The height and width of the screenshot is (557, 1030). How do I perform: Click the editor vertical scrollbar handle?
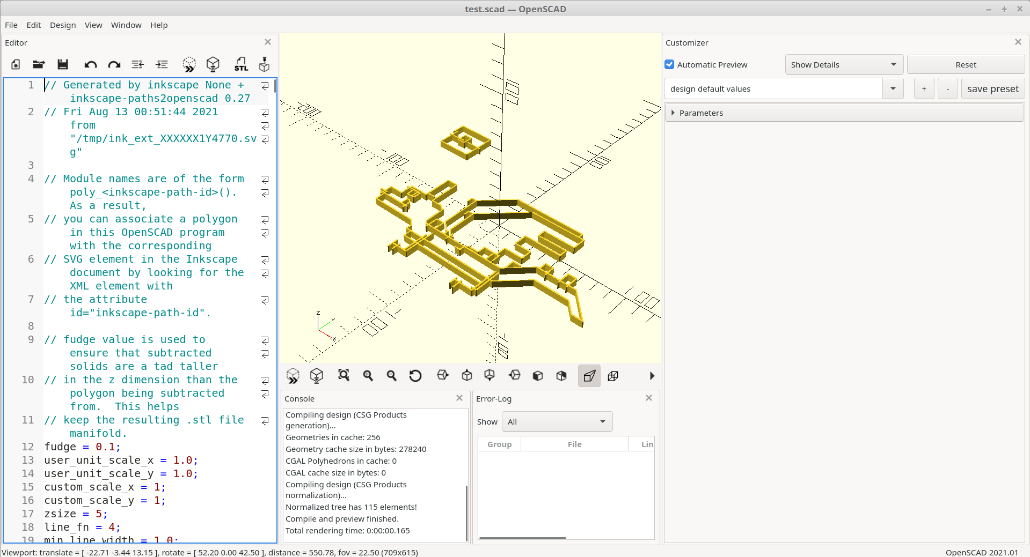275,86
